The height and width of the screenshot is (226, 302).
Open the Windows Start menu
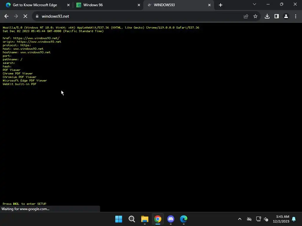pyautogui.click(x=119, y=219)
